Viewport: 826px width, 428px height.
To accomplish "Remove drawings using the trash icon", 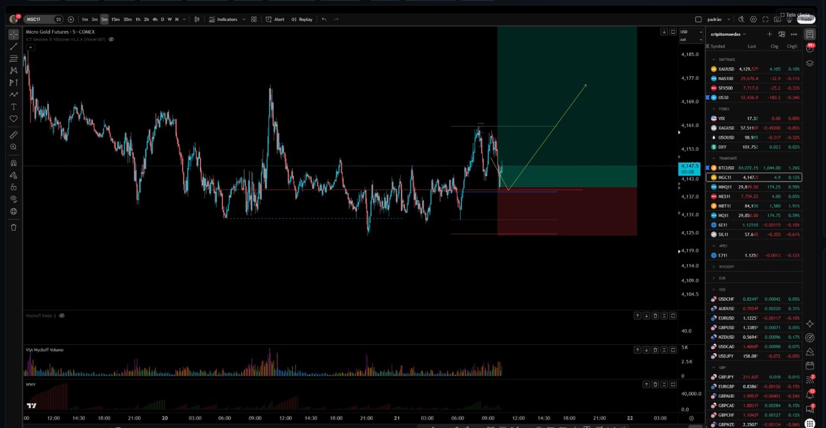I will (x=13, y=227).
